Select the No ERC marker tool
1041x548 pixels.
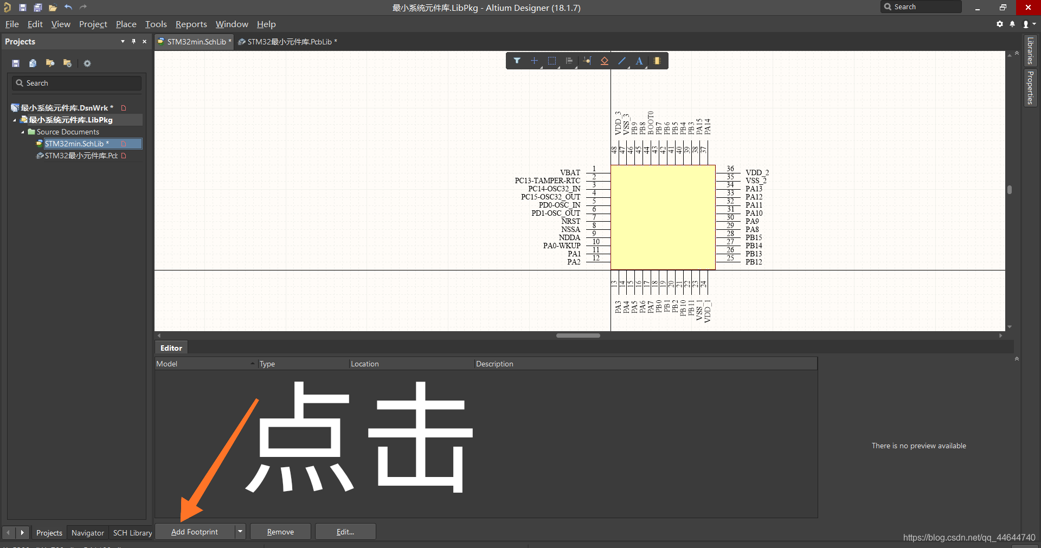[x=603, y=61]
